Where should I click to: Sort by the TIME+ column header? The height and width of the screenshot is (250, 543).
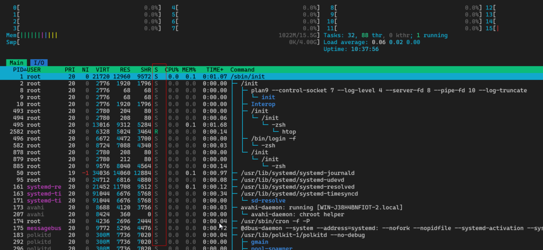(x=215, y=69)
